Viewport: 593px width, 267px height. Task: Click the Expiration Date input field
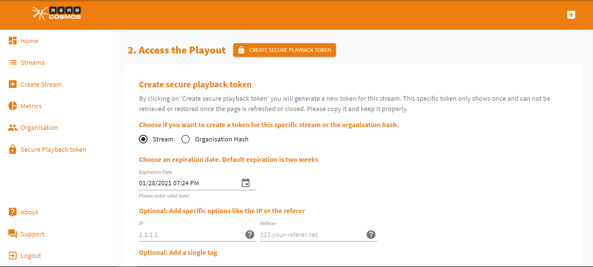188,183
